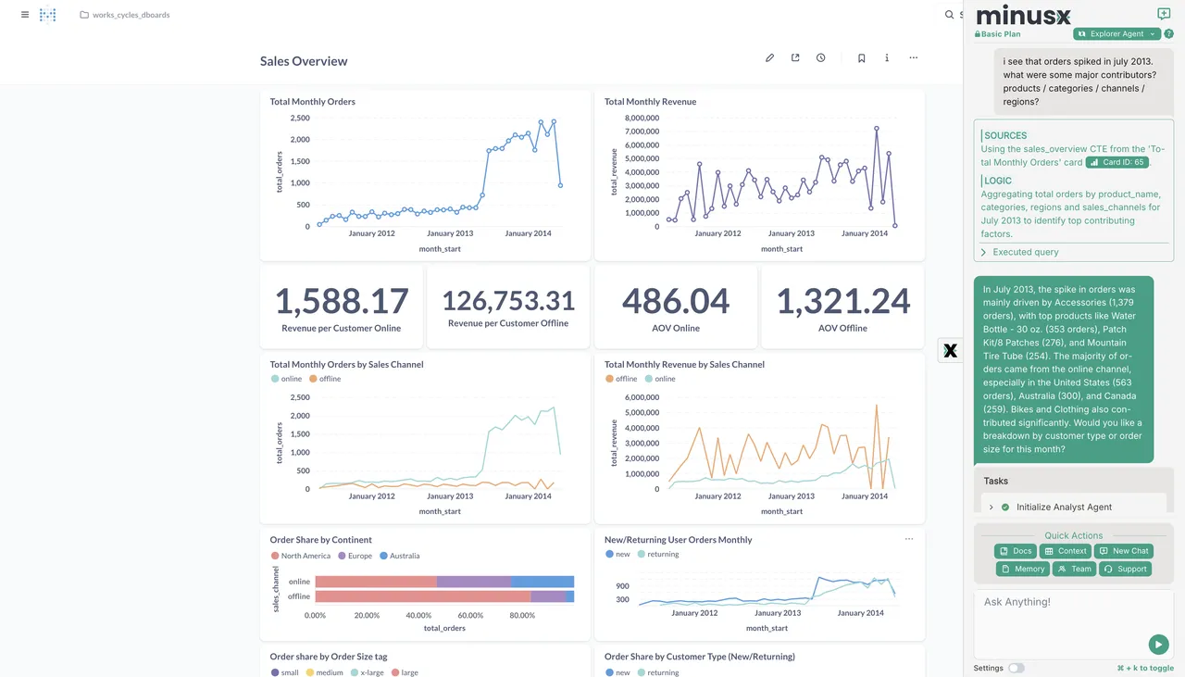This screenshot has height=677, width=1185.
Task: Toggle large legend in Order share by Order Size
Action: tap(405, 672)
